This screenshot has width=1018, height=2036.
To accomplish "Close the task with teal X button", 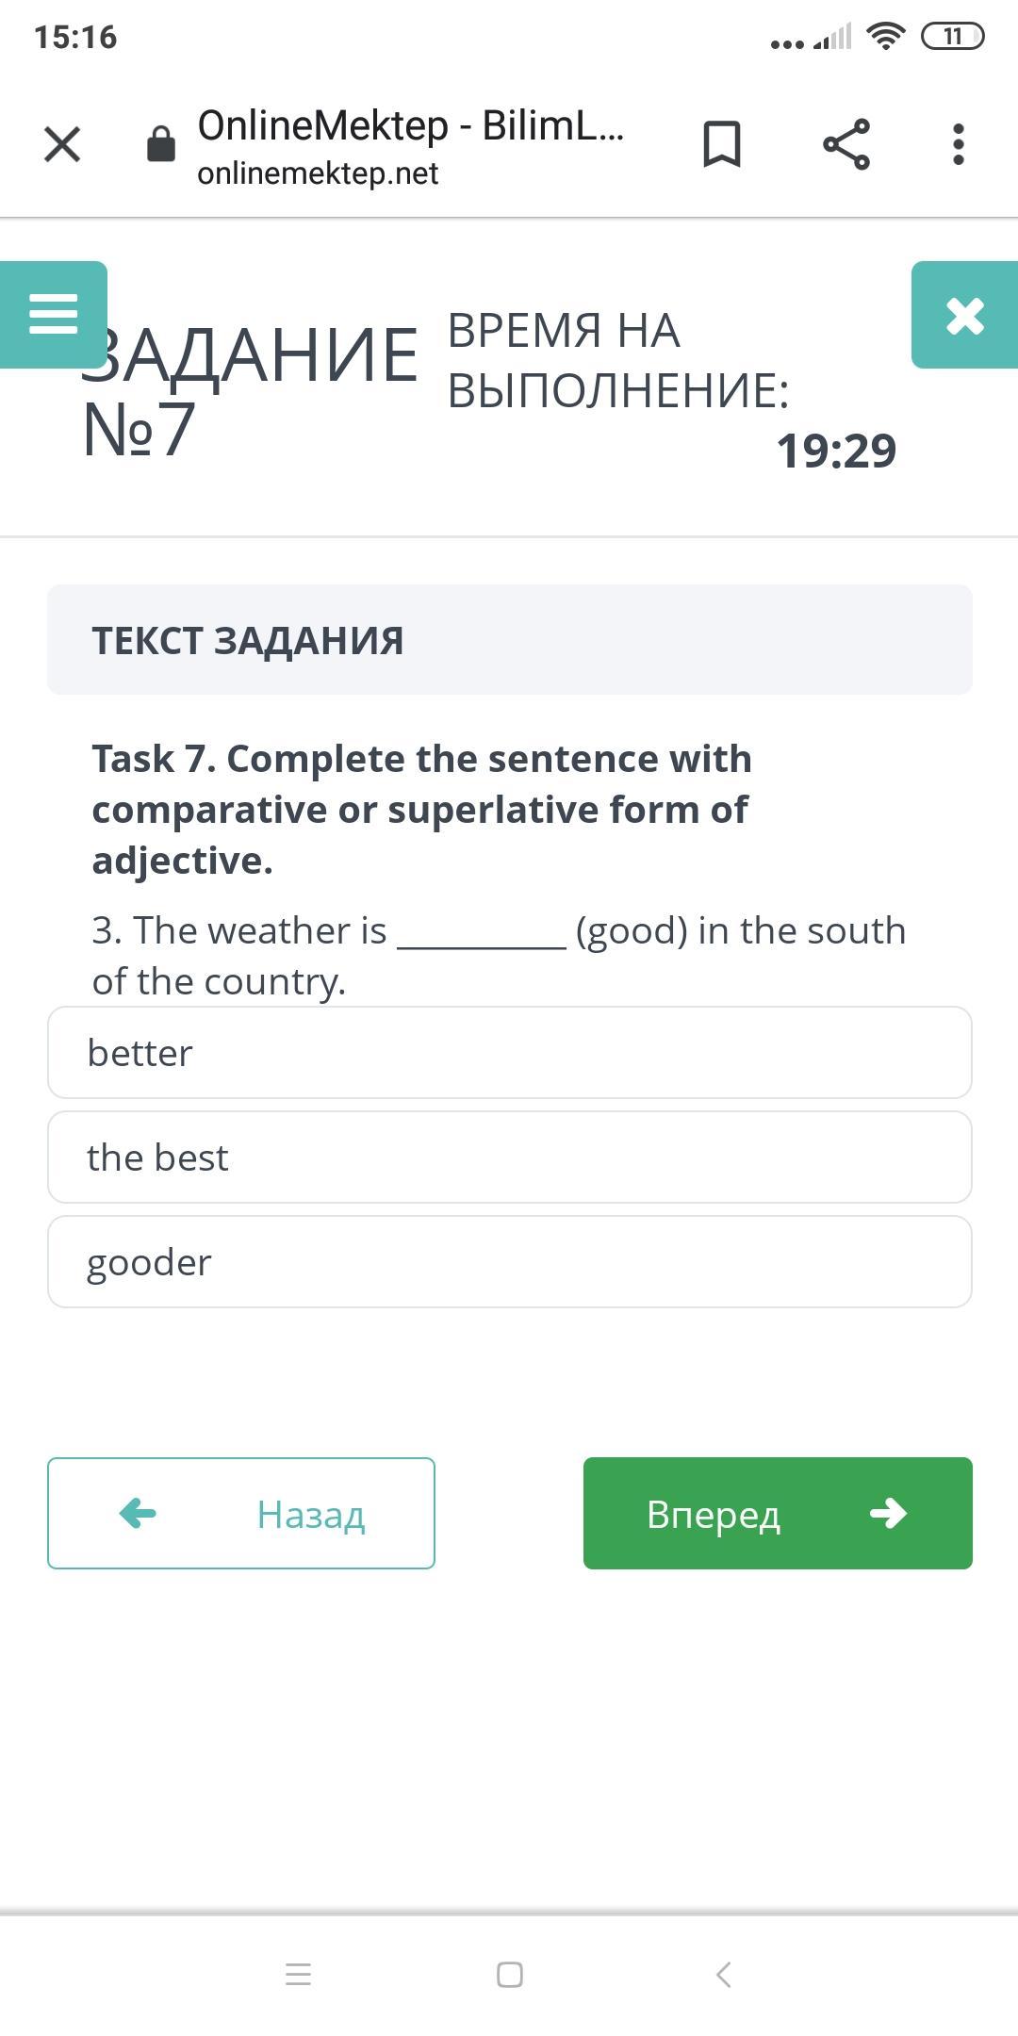I will coord(964,315).
